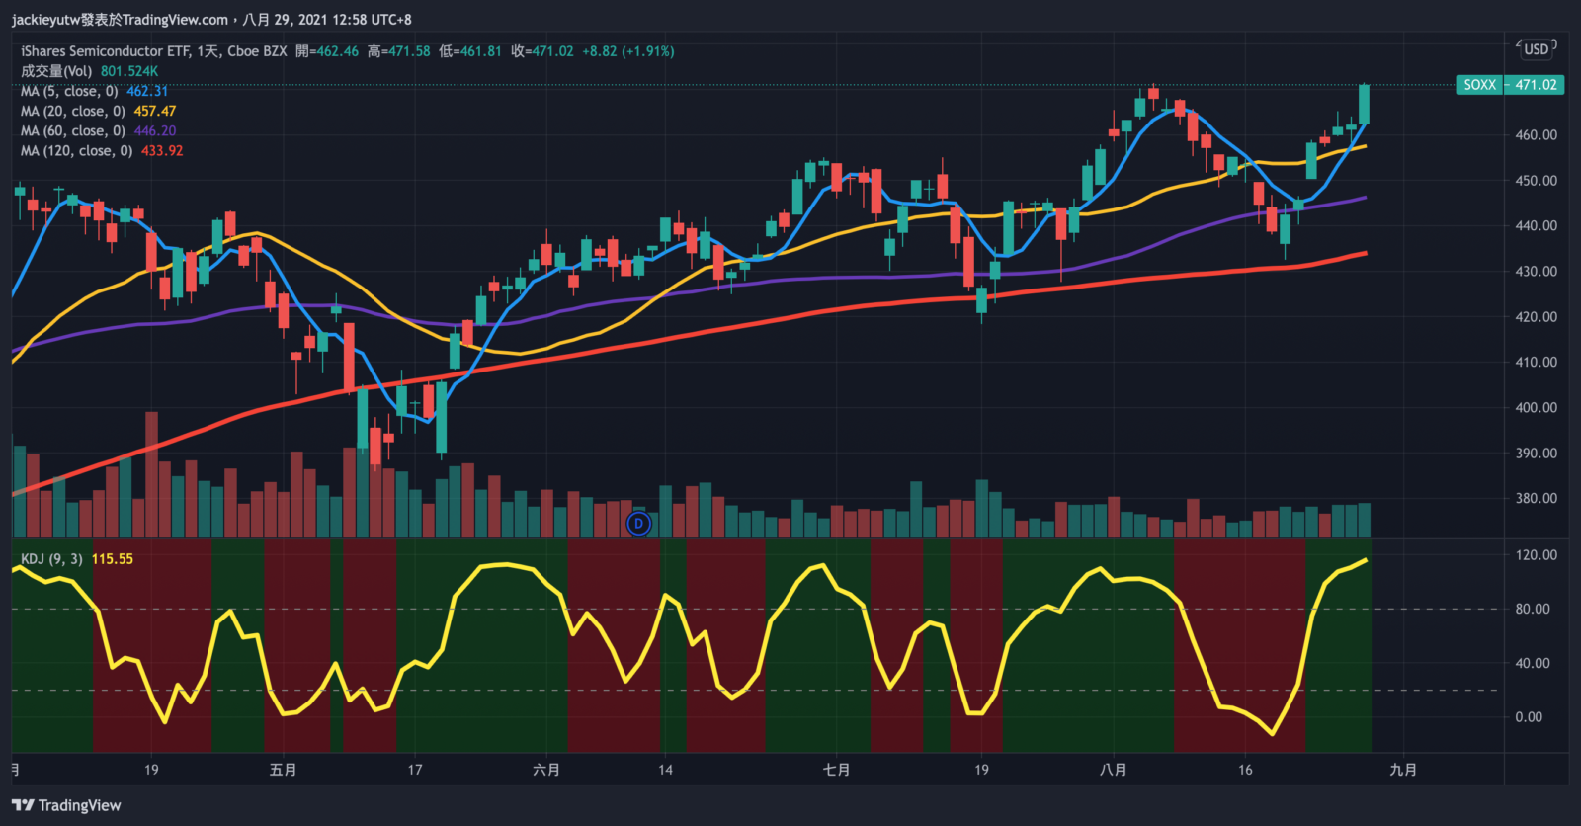Select the MA (5, close, 0) legend
Screen dimensions: 1581x826
click(x=69, y=91)
